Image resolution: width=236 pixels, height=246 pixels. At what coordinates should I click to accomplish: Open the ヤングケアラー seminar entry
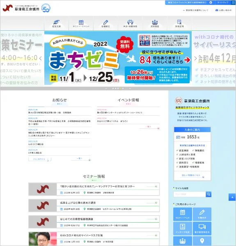click(x=94, y=189)
